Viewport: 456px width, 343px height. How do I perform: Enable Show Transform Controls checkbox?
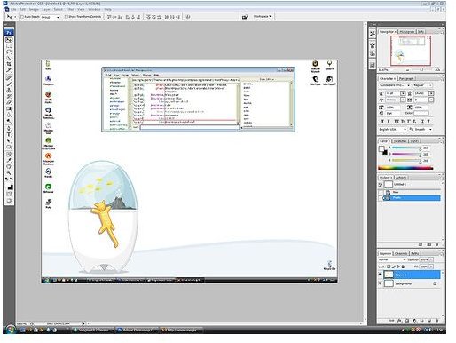point(67,17)
